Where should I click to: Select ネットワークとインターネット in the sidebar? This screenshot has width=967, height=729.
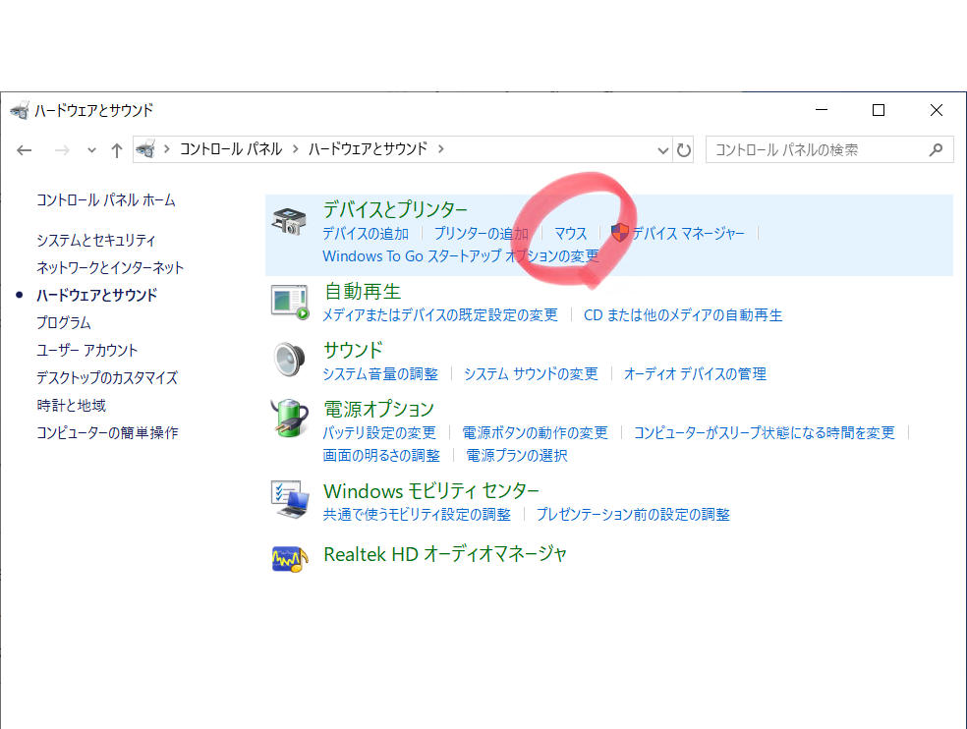click(110, 267)
